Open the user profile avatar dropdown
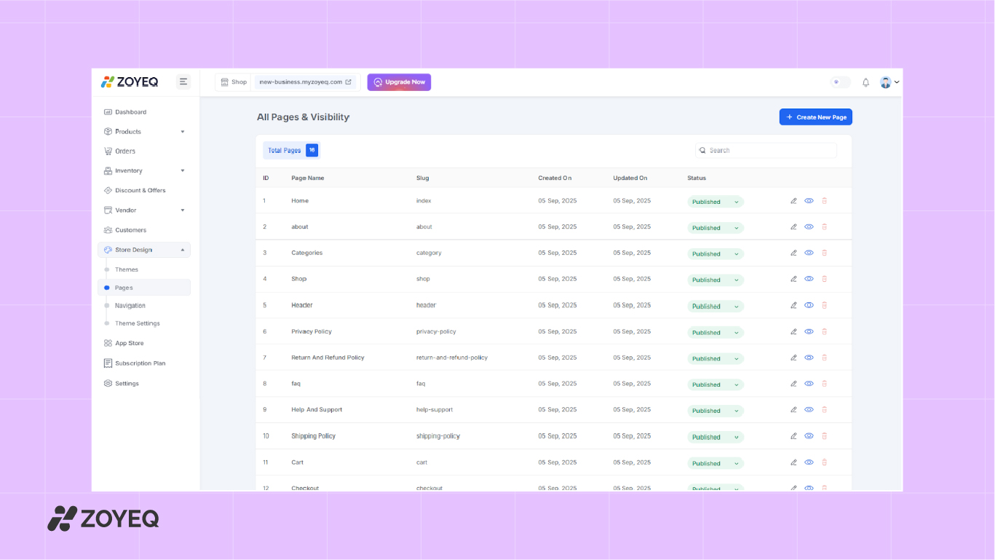This screenshot has height=560, width=995. pyautogui.click(x=889, y=82)
